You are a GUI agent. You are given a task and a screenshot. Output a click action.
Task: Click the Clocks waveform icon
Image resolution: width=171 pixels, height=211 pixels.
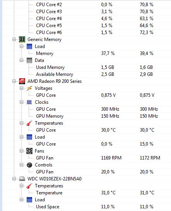click(29, 102)
